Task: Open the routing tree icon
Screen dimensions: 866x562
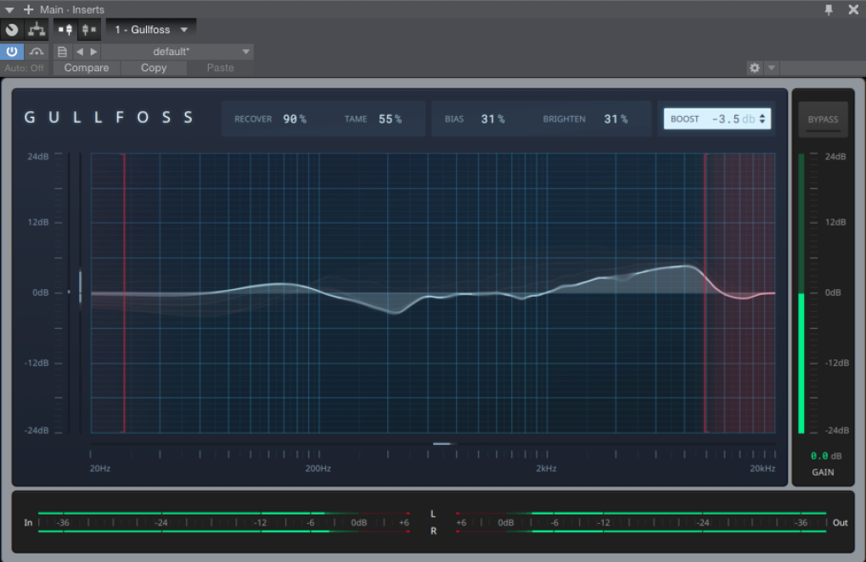Action: point(37,30)
